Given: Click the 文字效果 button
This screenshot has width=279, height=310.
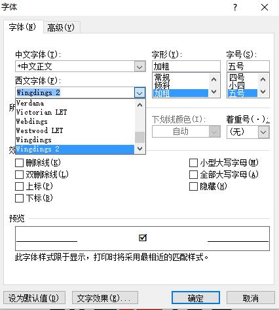Looking at the screenshot, I should [x=105, y=298].
